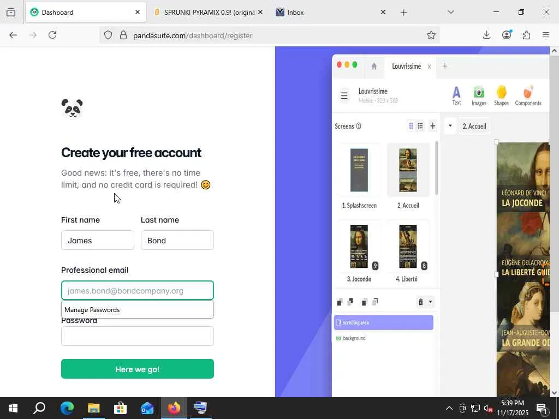Switch to the Dashboard browser tab
The image size is (559, 419).
86,12
